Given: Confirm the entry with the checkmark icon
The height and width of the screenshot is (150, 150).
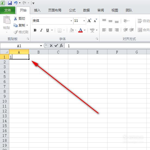Looking at the screenshot, I should (56, 46).
